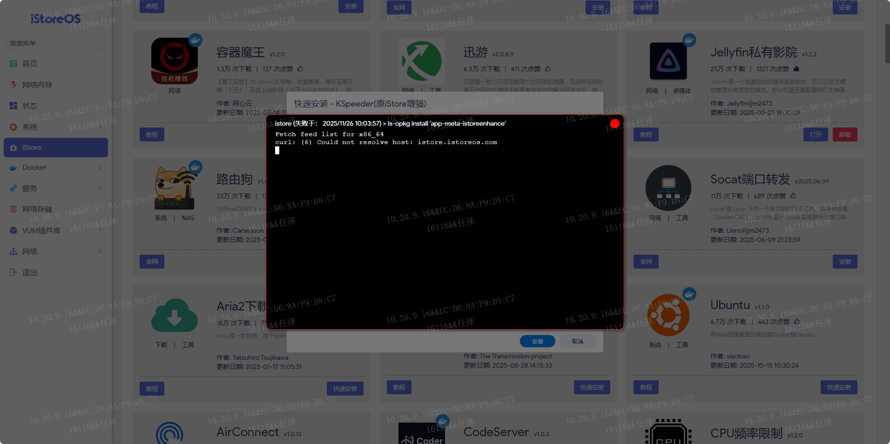890x444 pixels.
Task: Click the 'Could not resolve host' error line
Action: (x=386, y=142)
